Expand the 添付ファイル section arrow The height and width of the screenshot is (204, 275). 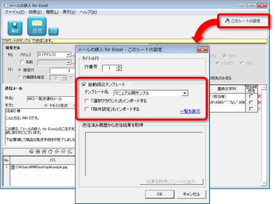click(32, 152)
